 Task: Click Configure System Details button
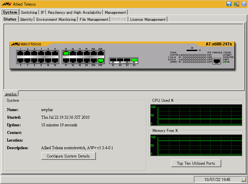coord(68,156)
